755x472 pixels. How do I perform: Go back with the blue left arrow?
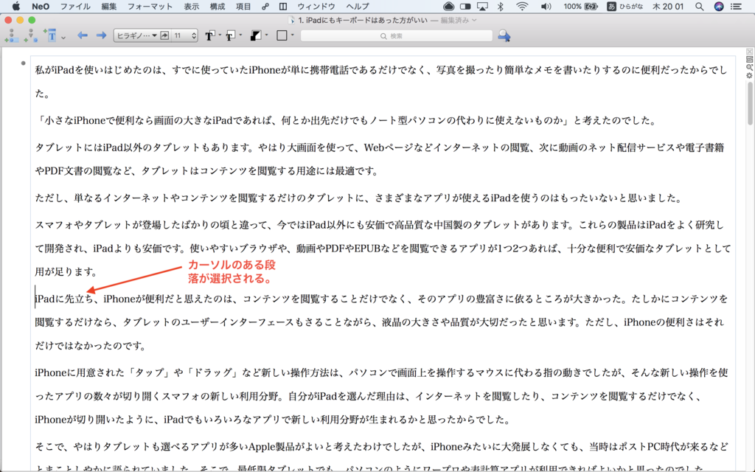coord(83,35)
